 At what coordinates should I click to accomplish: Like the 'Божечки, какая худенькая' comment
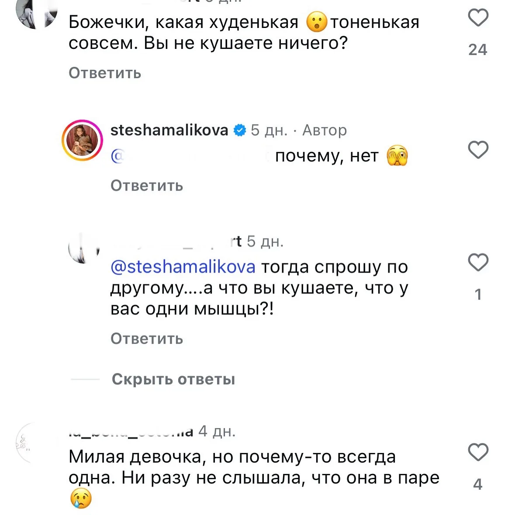point(478,17)
